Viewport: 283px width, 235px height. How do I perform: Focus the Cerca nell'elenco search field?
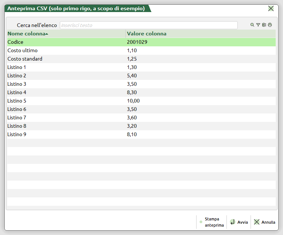(148, 25)
